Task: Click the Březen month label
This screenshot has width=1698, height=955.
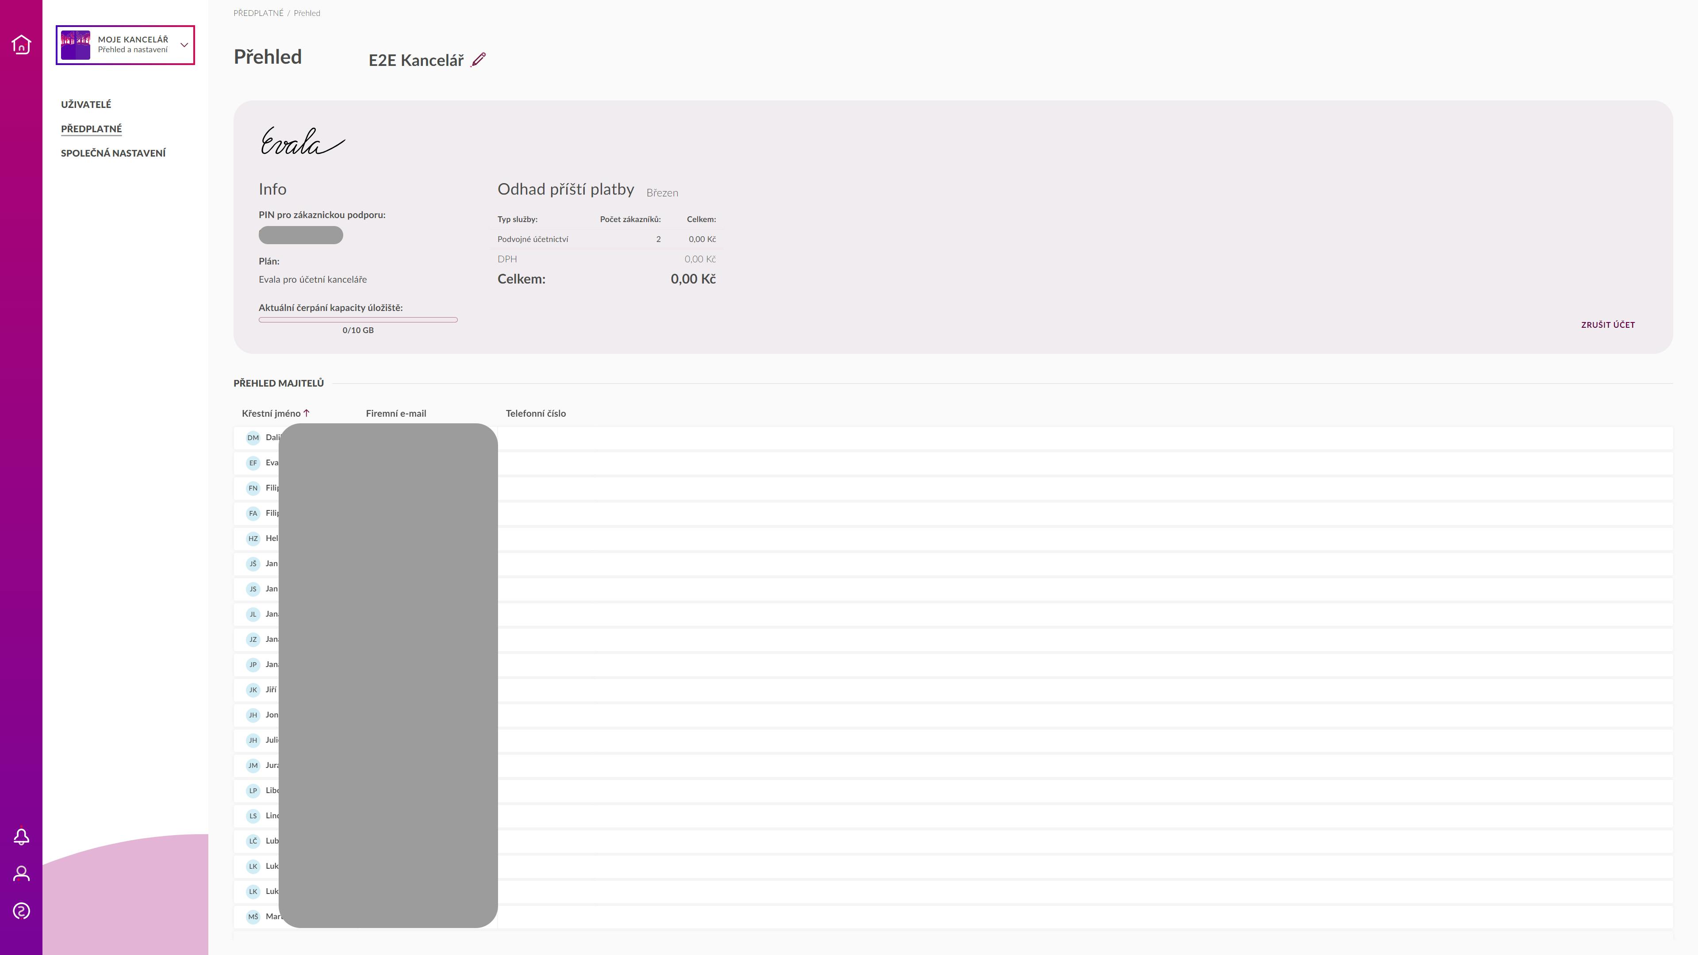Action: point(662,192)
